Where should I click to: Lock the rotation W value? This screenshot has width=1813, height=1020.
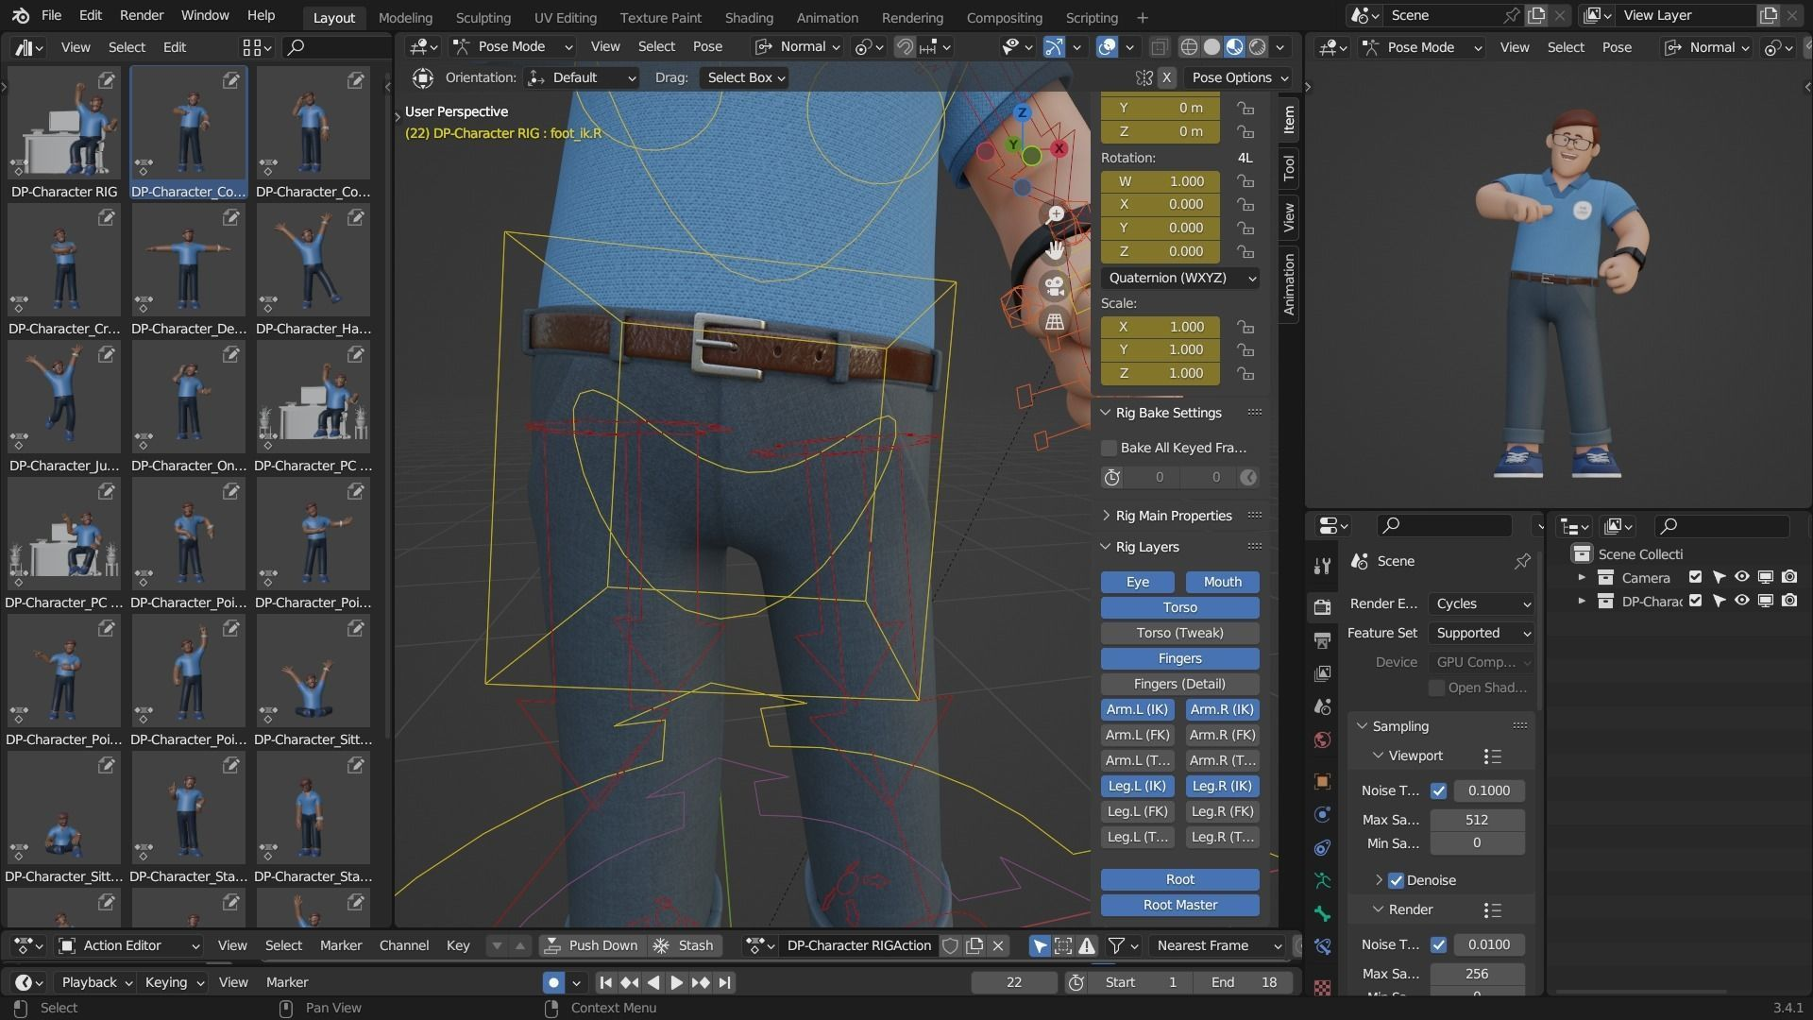(x=1246, y=181)
